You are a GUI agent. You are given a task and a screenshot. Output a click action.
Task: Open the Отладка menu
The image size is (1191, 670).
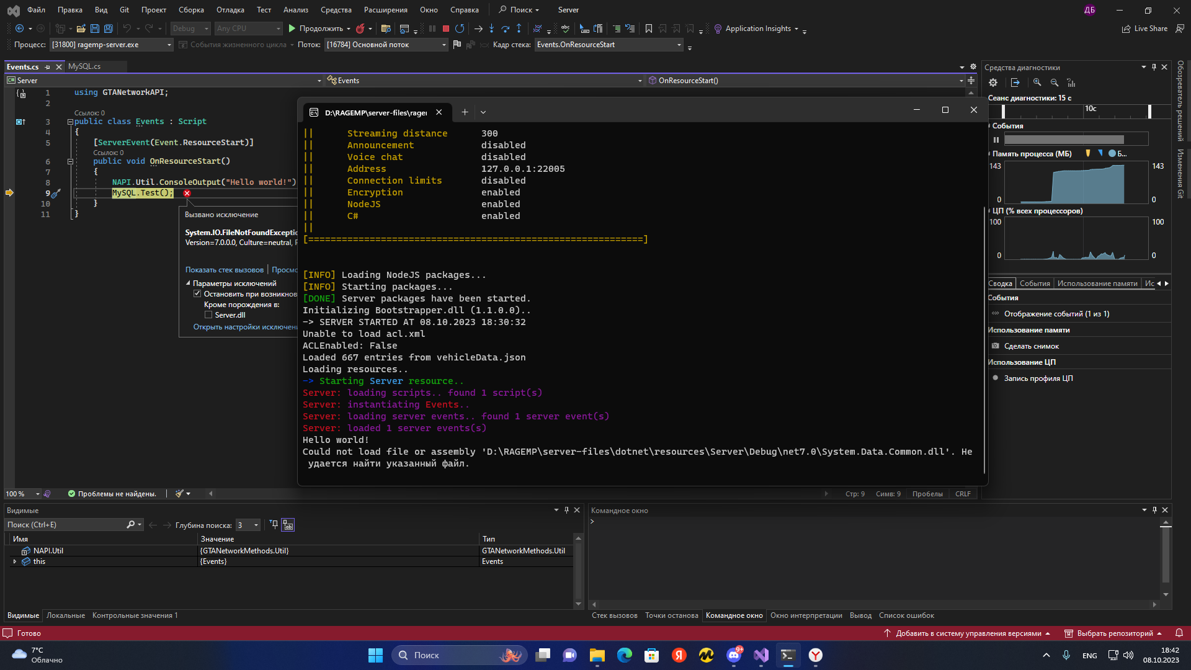click(x=230, y=10)
